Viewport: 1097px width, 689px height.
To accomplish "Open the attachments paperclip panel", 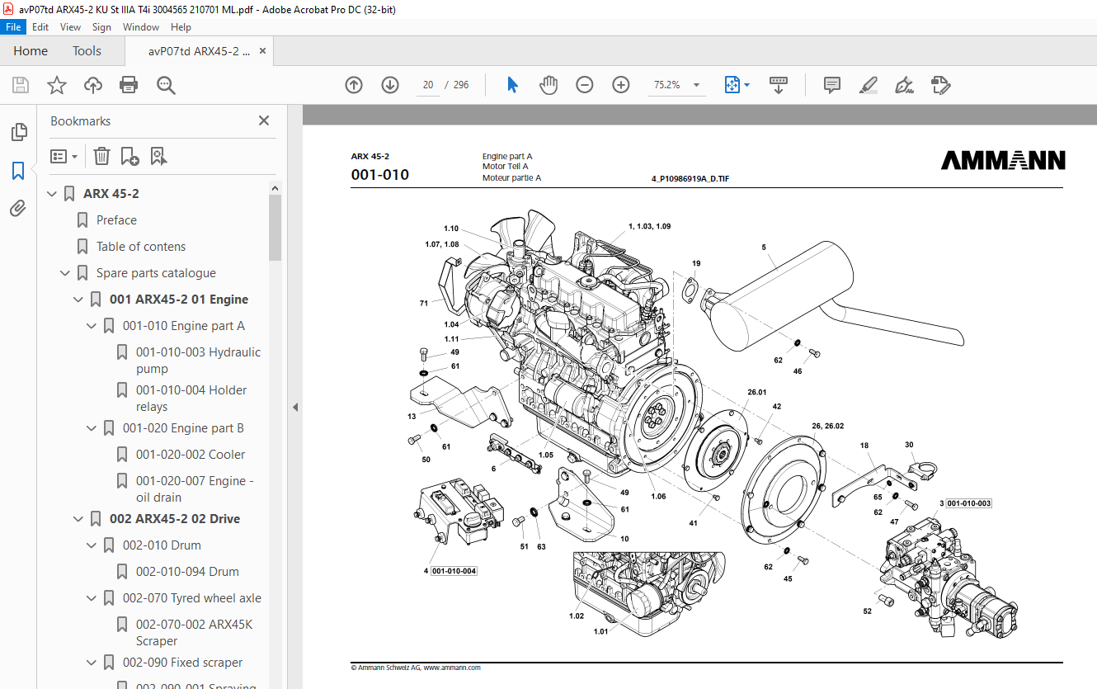I will [18, 209].
